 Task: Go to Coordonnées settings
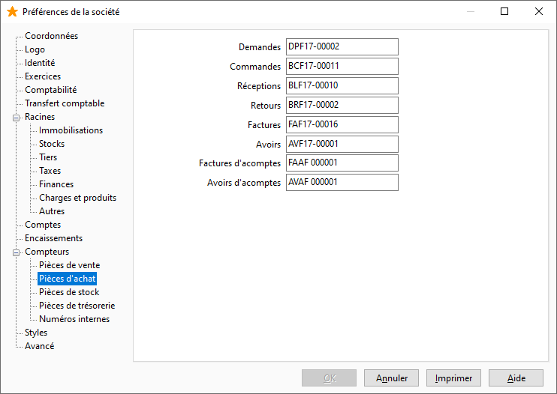[51, 36]
